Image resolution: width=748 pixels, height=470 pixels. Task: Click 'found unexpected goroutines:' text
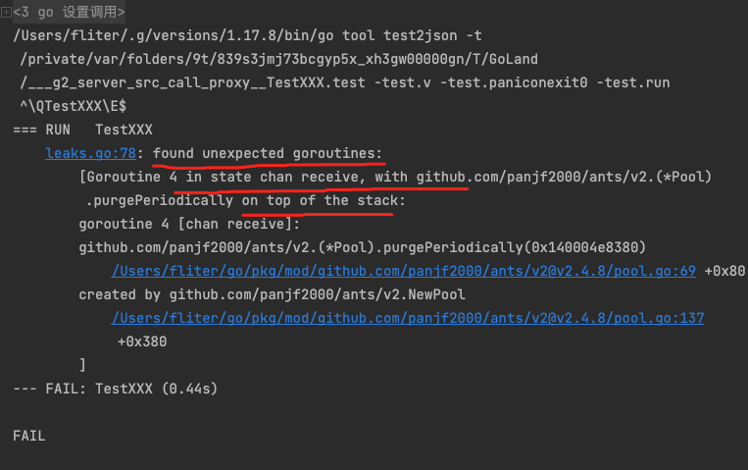268,153
